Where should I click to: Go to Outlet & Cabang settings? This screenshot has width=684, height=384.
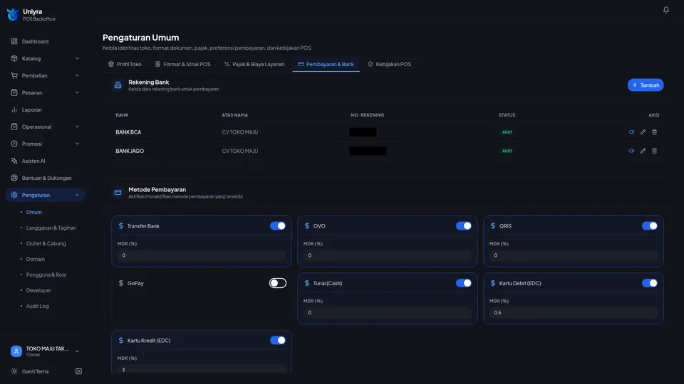tap(46, 243)
